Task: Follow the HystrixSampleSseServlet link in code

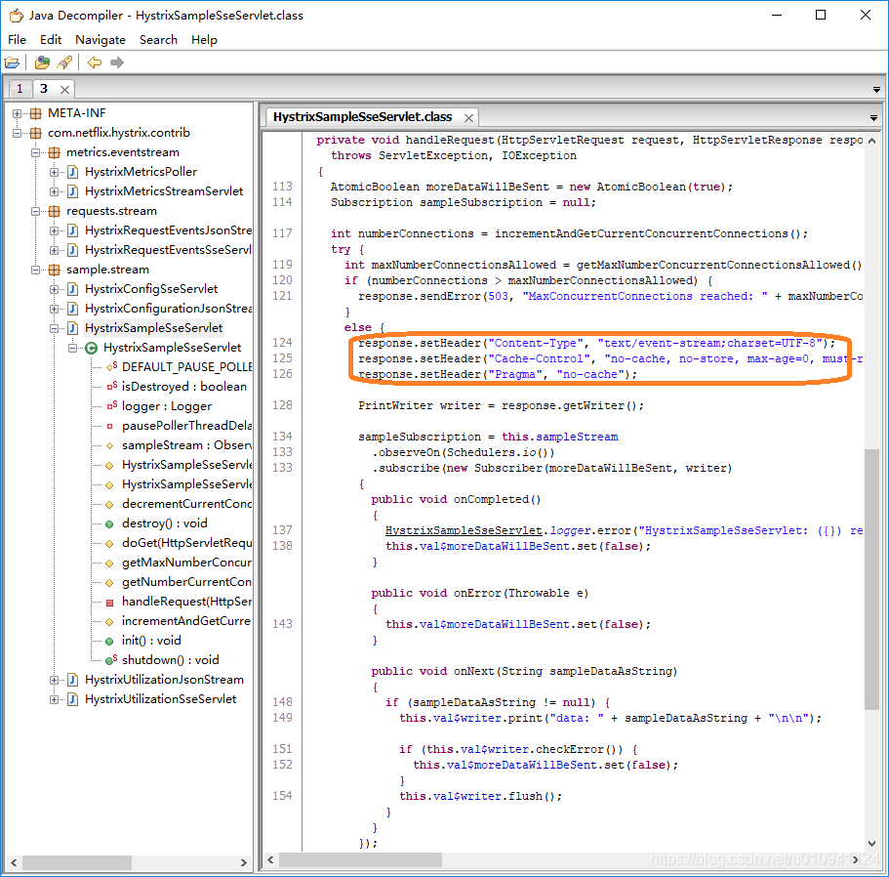Action: click(x=464, y=530)
